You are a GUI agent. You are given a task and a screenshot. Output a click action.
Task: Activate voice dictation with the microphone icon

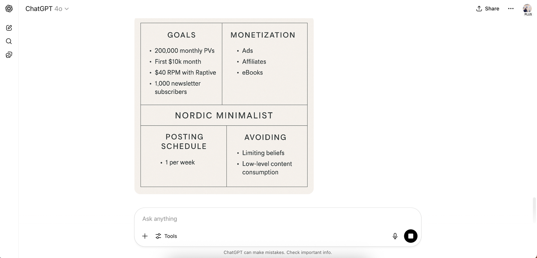pyautogui.click(x=395, y=236)
